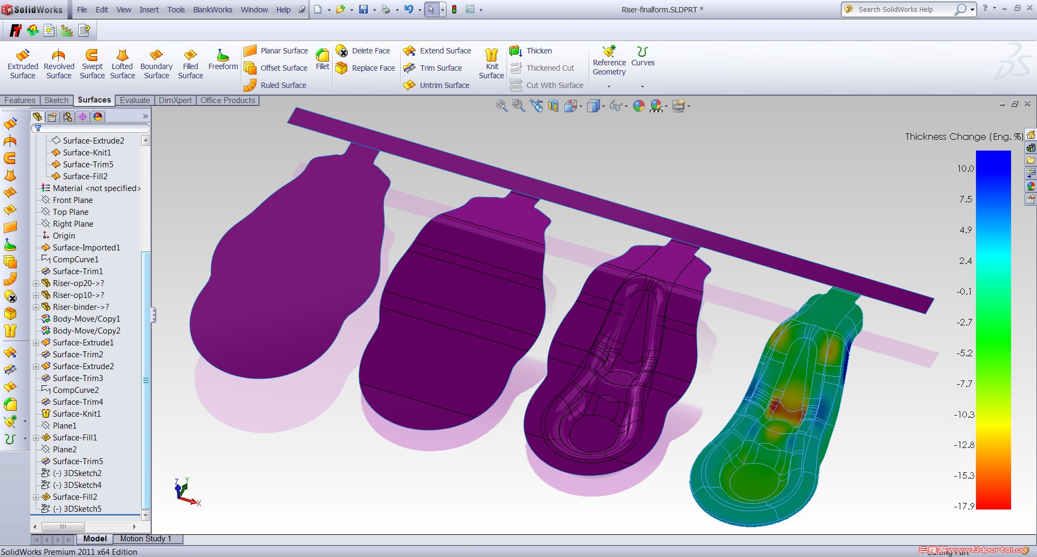Choose the Thicken command
The image size is (1037, 557).
click(x=530, y=51)
